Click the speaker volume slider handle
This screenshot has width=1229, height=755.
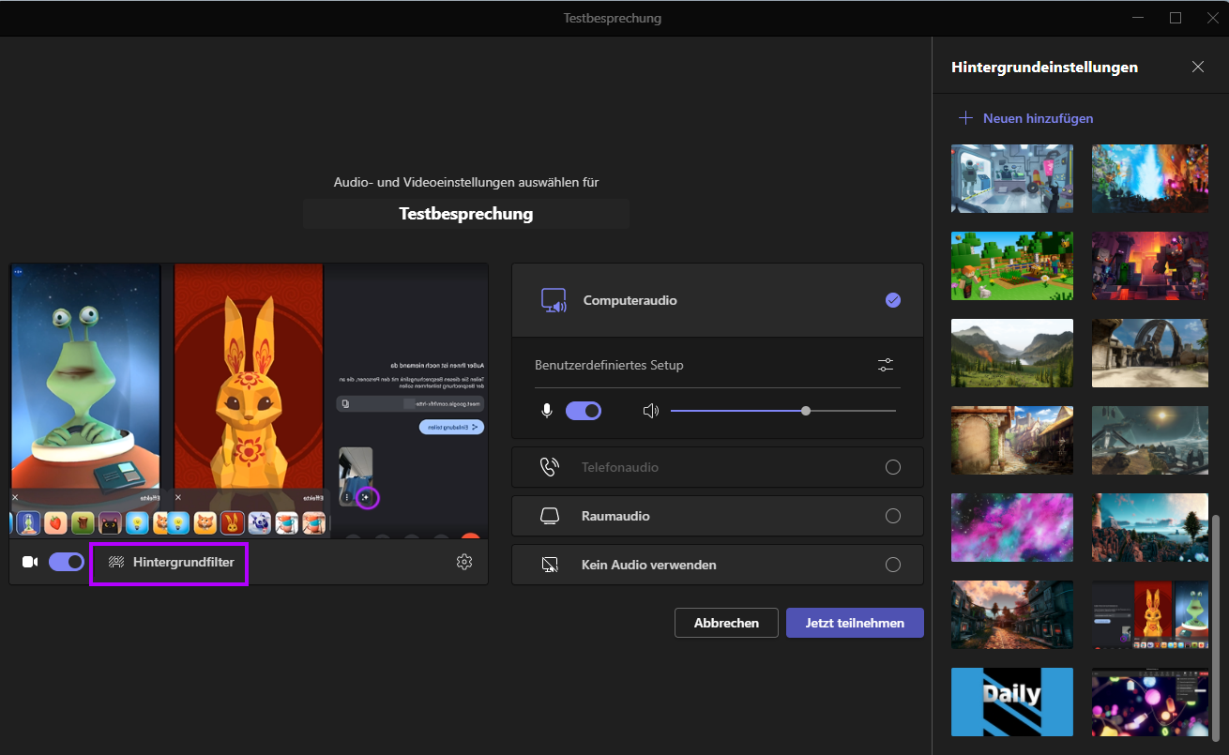[806, 411]
